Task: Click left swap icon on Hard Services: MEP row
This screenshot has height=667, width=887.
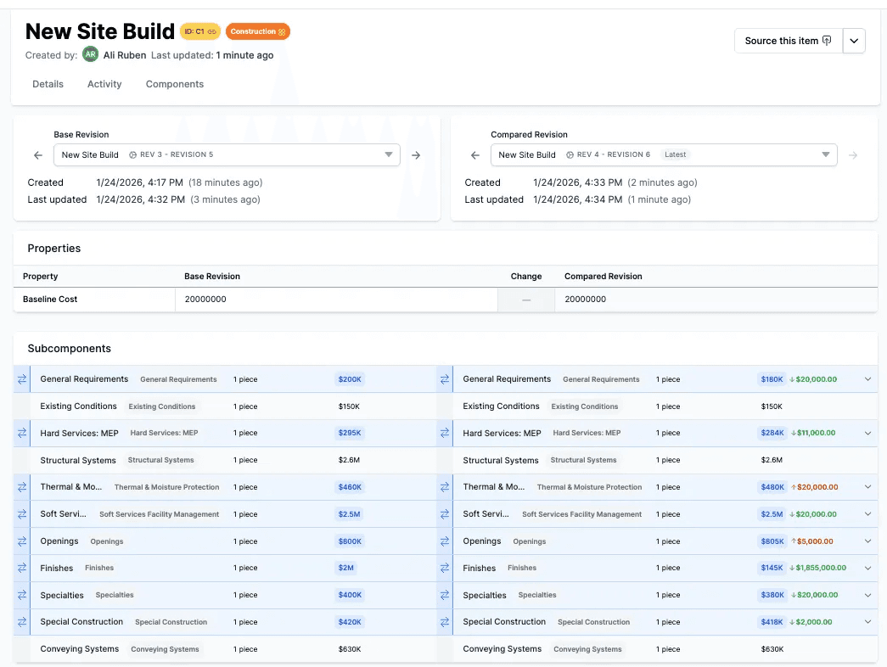Action: 22,433
